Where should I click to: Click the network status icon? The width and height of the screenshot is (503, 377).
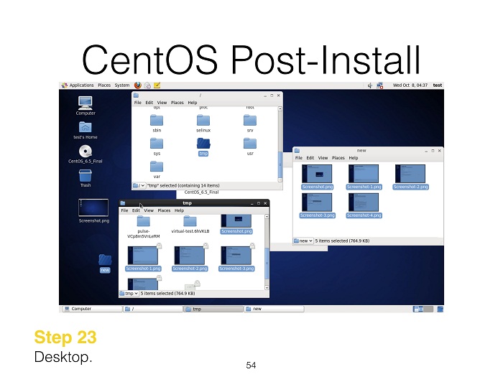[380, 85]
